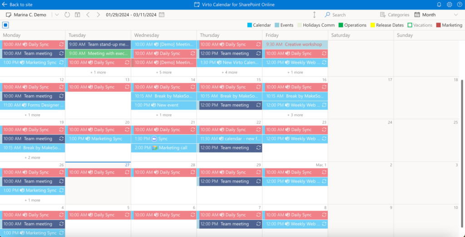
Task: Click the red Marketing legend swatch
Action: tap(439, 25)
